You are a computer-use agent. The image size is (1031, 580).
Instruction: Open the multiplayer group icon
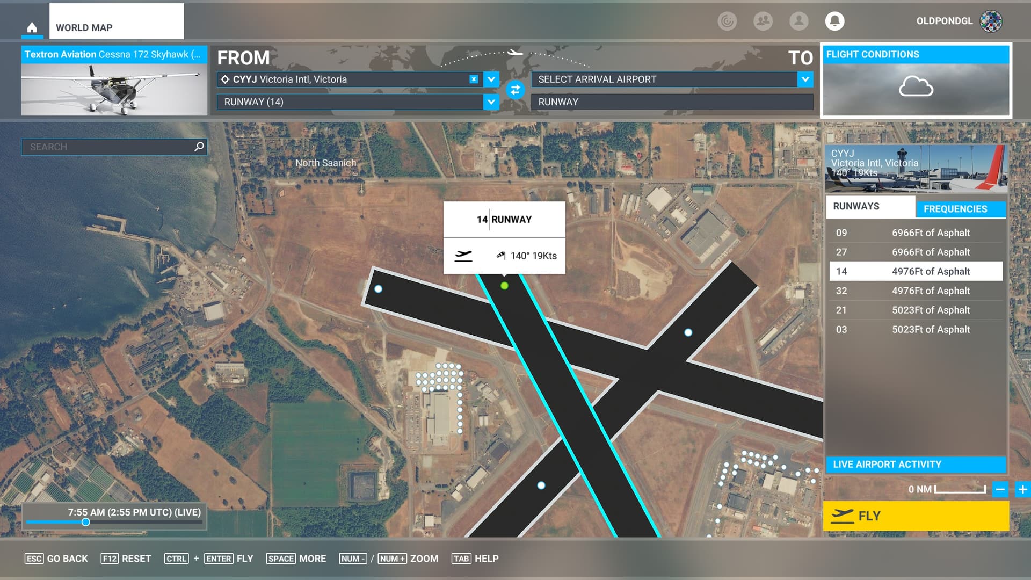pyautogui.click(x=763, y=21)
